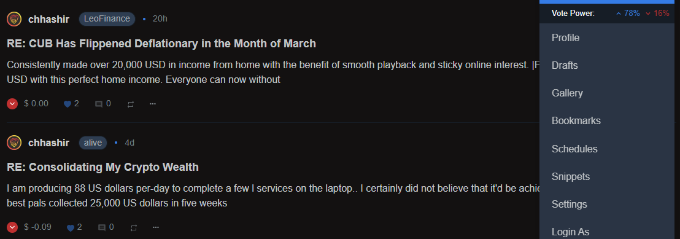This screenshot has width=680, height=239.
Task: Click red downvote icon on Crypto Wealth reply
Action: tap(12, 227)
